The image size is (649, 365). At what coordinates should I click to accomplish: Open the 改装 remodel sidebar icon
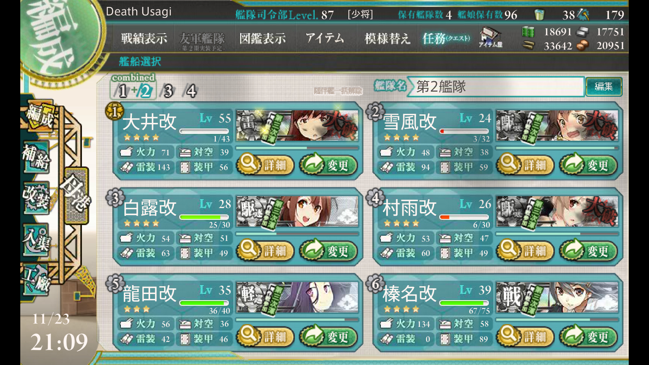tap(36, 198)
